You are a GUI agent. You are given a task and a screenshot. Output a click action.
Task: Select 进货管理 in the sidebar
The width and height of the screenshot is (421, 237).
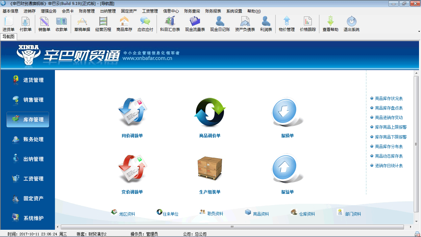pyautogui.click(x=28, y=80)
